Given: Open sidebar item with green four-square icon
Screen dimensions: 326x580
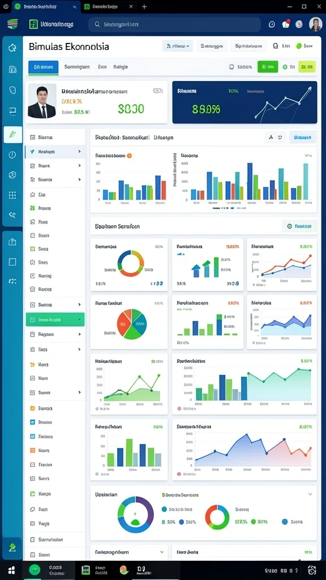Looking at the screenshot, I should [x=55, y=208].
